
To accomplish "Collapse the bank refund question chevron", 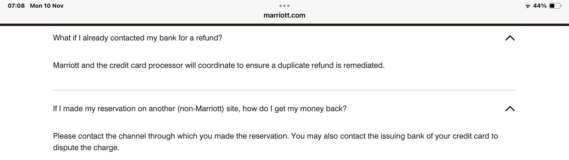I will point(510,38).
